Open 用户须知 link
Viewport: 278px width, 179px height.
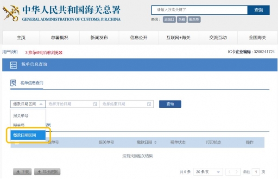[x=10, y=52]
